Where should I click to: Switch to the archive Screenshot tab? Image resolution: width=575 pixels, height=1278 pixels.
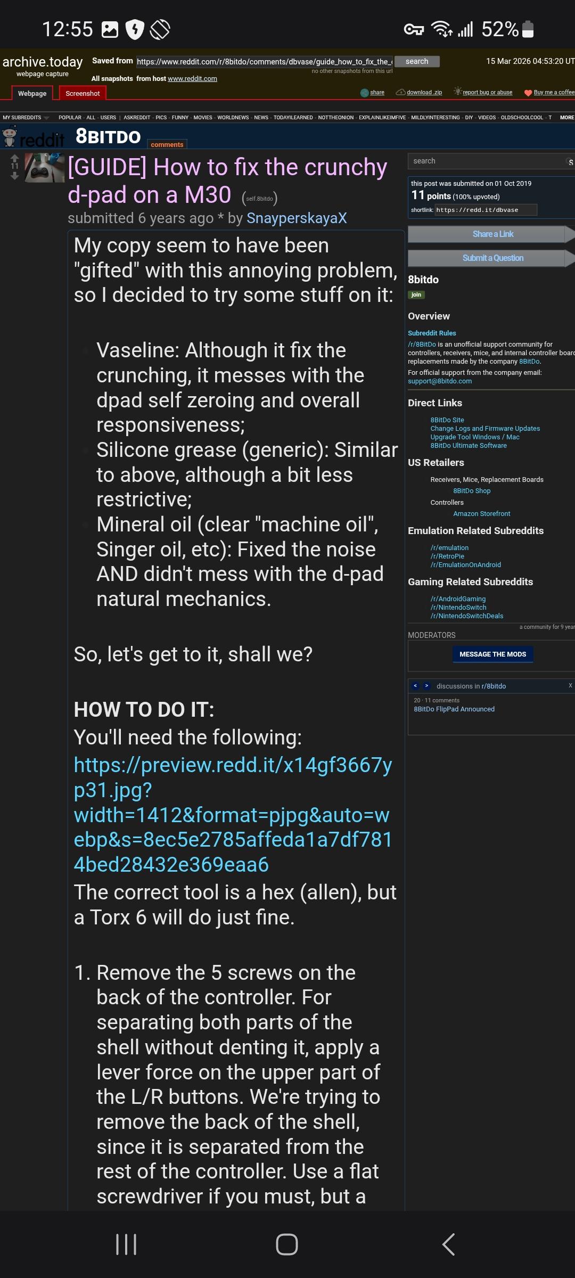83,94
